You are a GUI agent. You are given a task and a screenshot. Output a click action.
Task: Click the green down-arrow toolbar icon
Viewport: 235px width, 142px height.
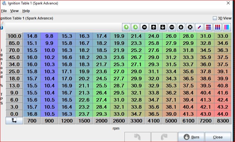(x=135, y=27)
